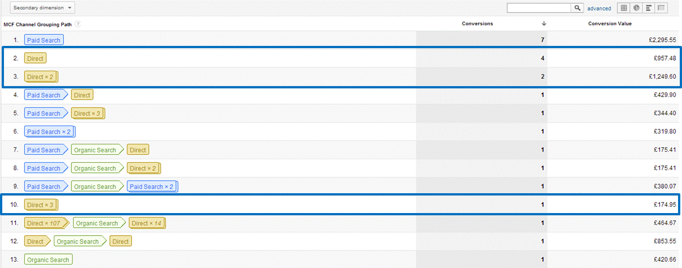Viewport: 682px width, 268px height.
Task: Select the Direct × 3 tag in row 10
Action: (41, 205)
